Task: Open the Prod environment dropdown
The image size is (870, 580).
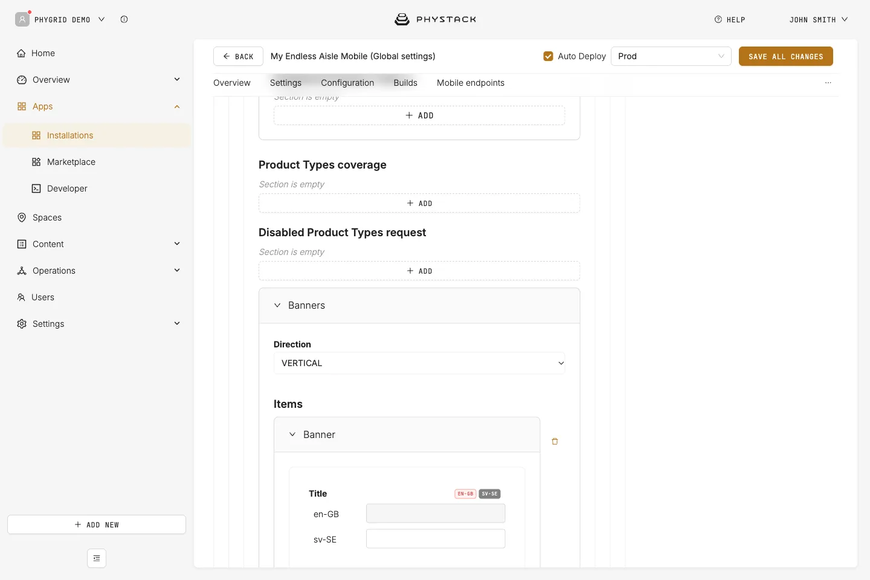Action: point(671,56)
